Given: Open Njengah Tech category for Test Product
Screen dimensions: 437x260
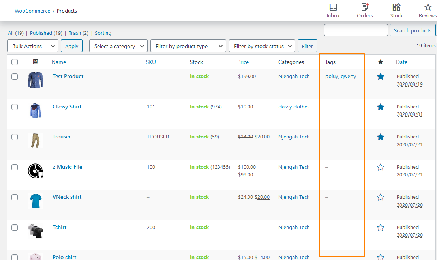Looking at the screenshot, I should click(x=294, y=77).
